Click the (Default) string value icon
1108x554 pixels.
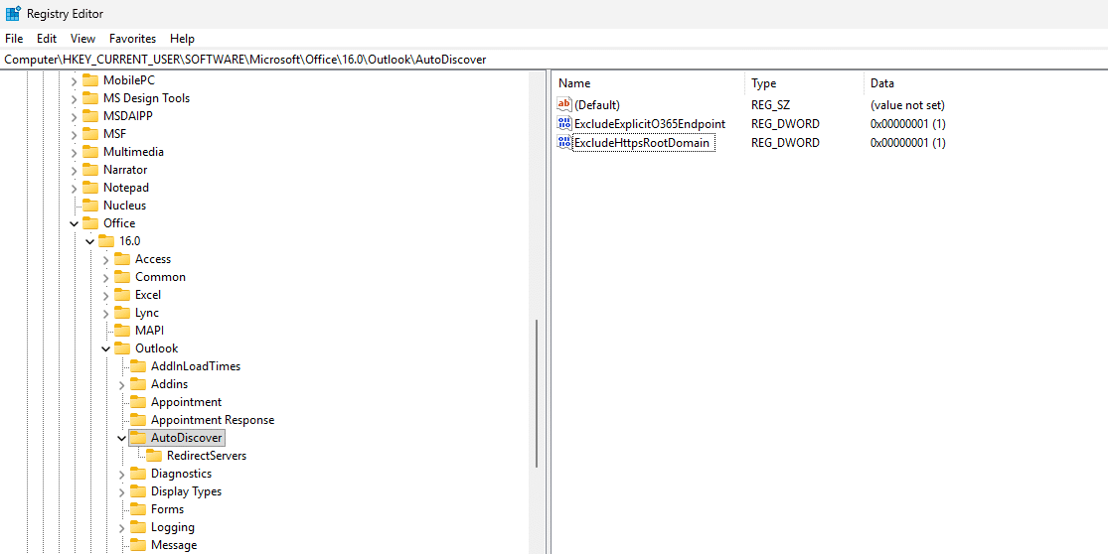click(564, 105)
